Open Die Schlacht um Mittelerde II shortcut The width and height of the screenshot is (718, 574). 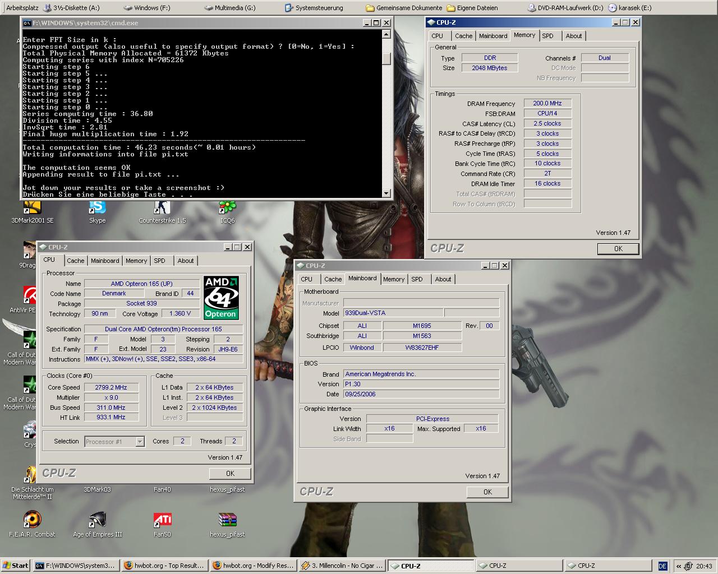coord(32,482)
